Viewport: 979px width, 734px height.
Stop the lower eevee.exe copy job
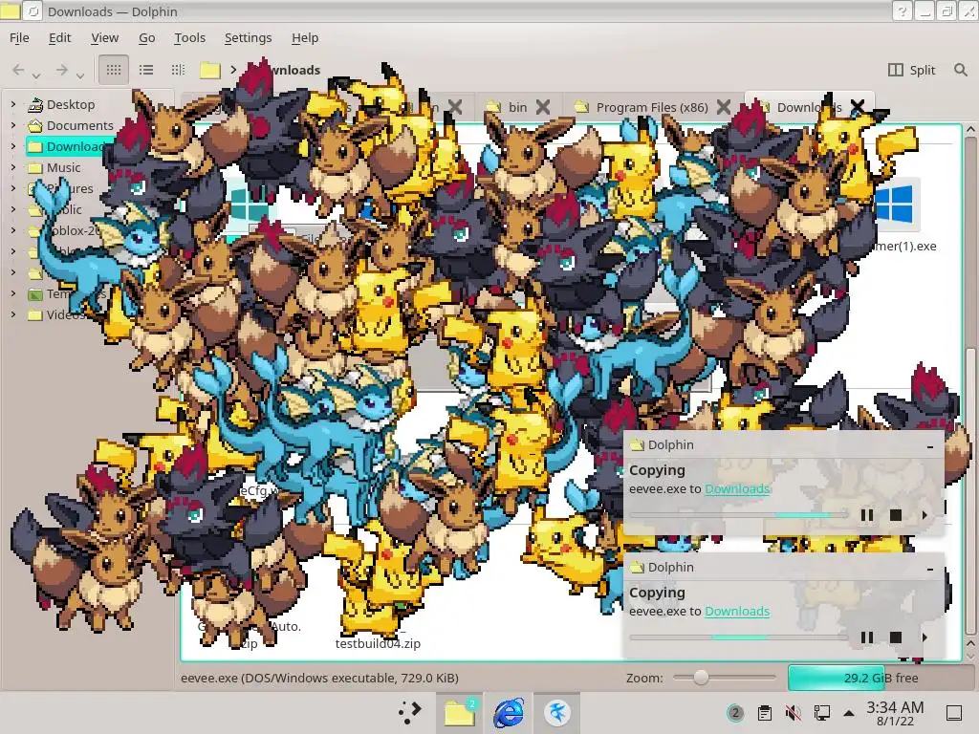tap(895, 637)
